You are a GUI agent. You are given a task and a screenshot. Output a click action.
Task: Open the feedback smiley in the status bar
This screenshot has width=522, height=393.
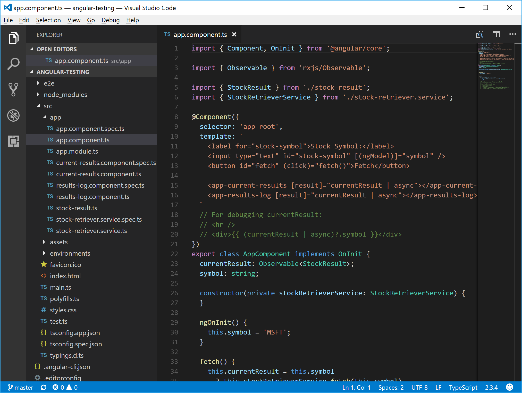click(510, 387)
